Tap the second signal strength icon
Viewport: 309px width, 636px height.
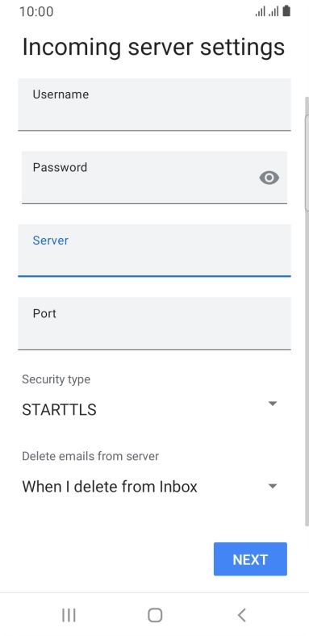tap(274, 11)
